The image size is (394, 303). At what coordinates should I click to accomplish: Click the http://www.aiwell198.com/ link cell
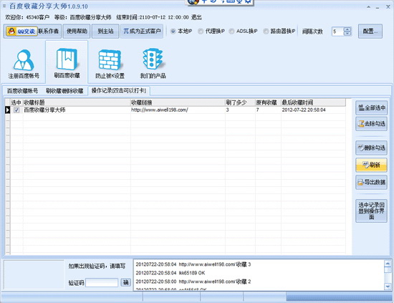(178, 110)
